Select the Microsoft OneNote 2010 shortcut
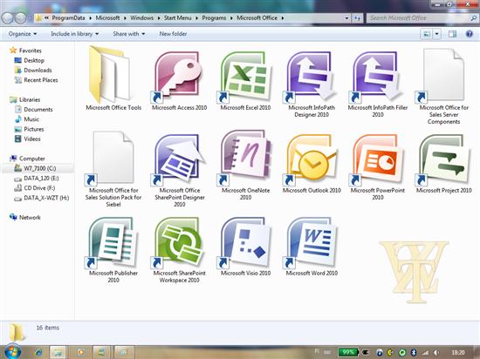The width and height of the screenshot is (480, 359). click(245, 165)
